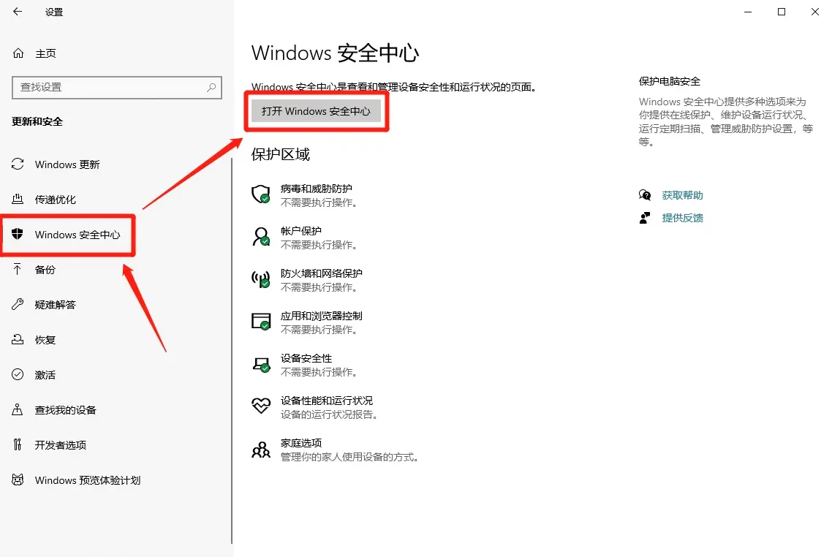Screen dimensions: 832x557
Task: Click the 获取帮助 chat bubble icon
Action: (645, 195)
